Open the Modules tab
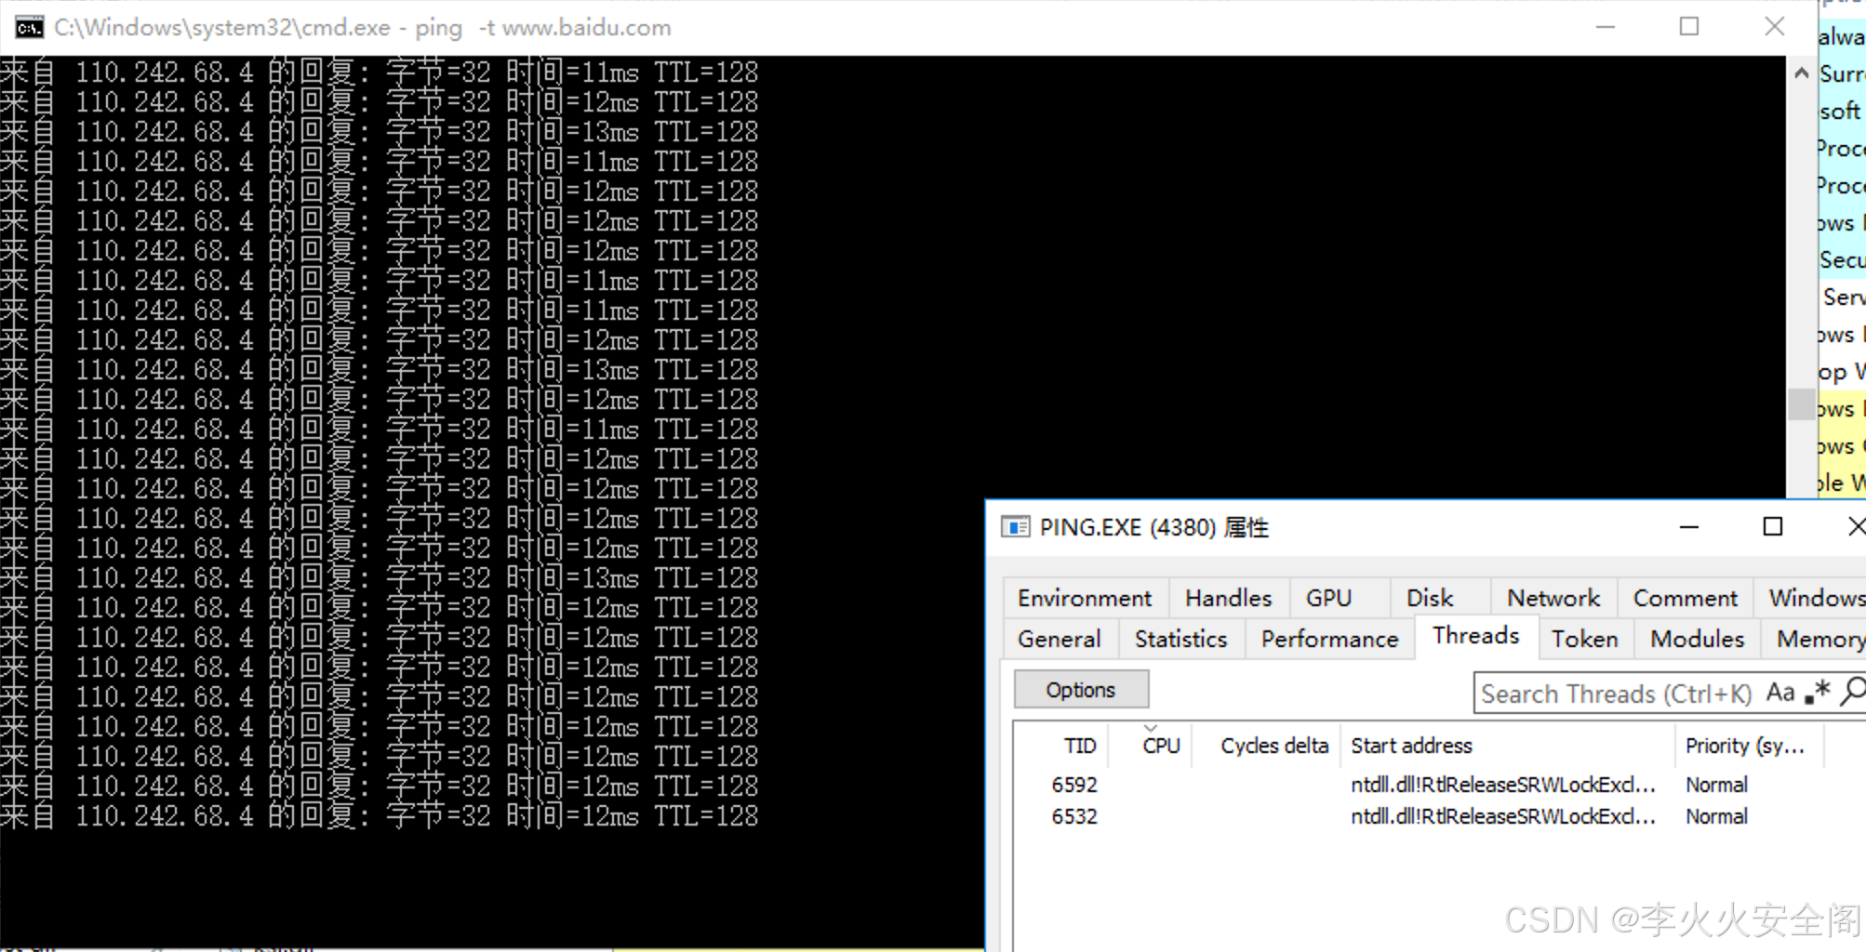Screen dimensions: 1866x952 coord(1697,640)
